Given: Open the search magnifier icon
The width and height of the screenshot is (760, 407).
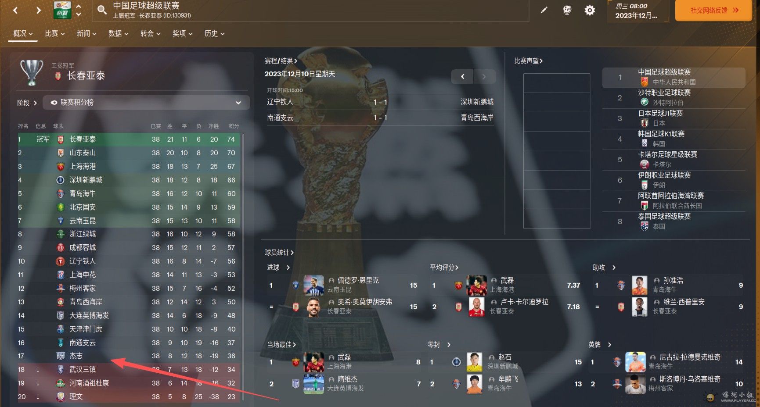Looking at the screenshot, I should point(102,10).
